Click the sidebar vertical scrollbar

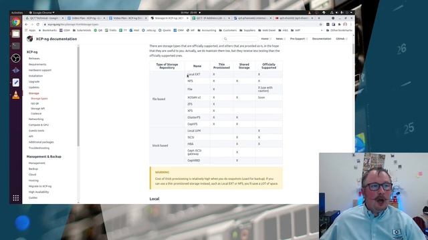(x=78, y=96)
